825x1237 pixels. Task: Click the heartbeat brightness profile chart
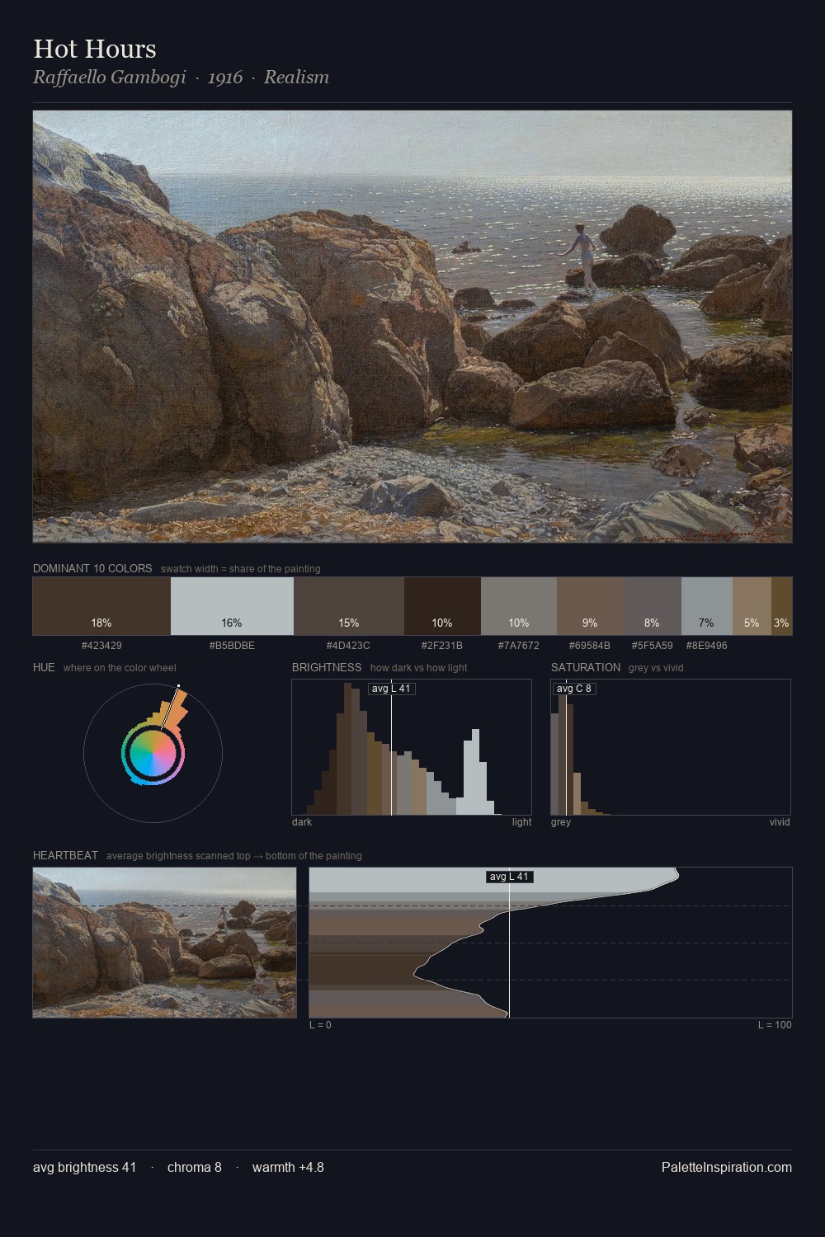tap(550, 943)
